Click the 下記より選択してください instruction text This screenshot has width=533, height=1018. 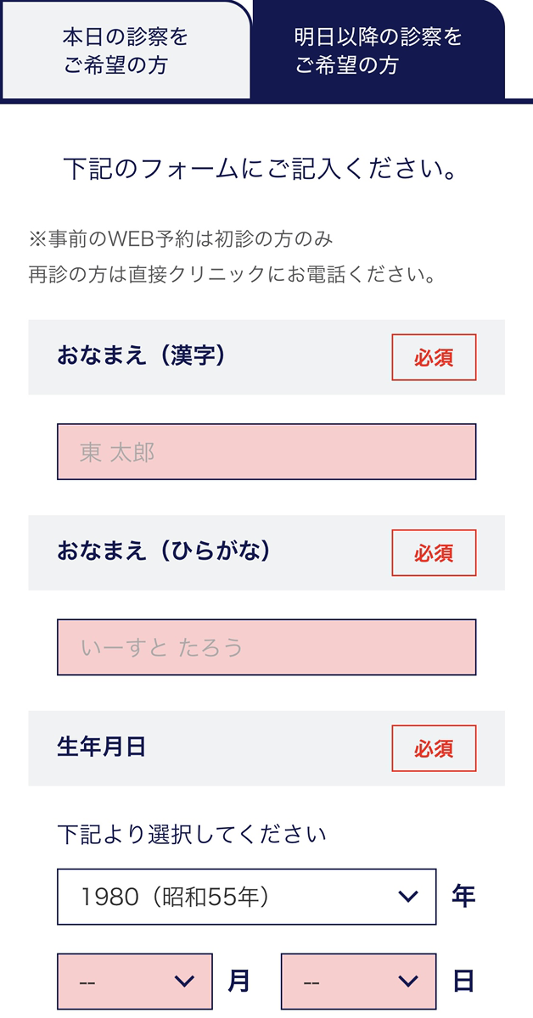[192, 835]
